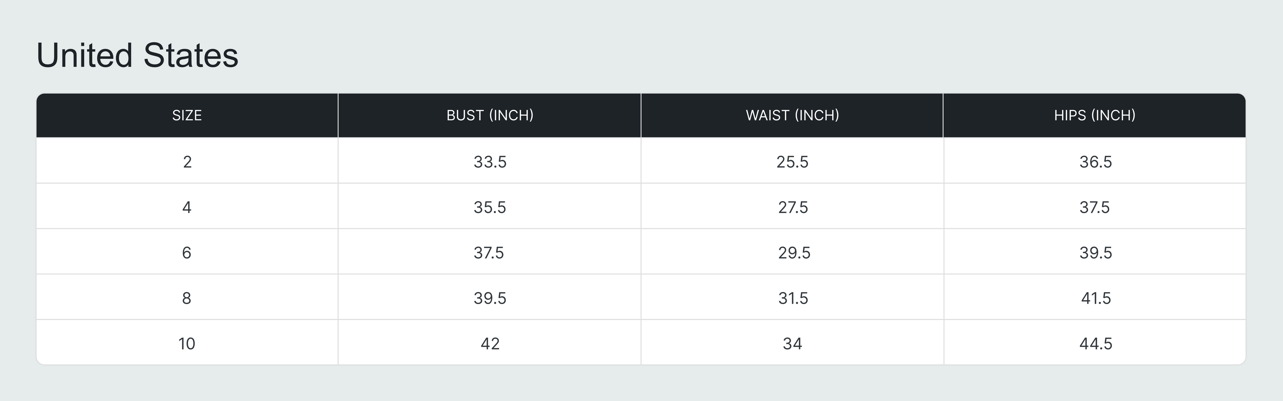Click waist value 25.5

(x=792, y=162)
